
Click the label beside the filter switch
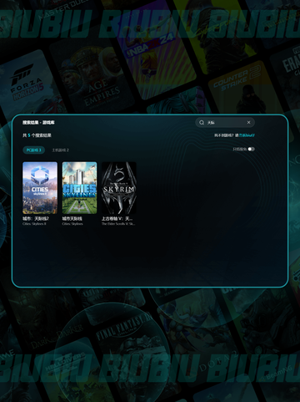(x=240, y=150)
